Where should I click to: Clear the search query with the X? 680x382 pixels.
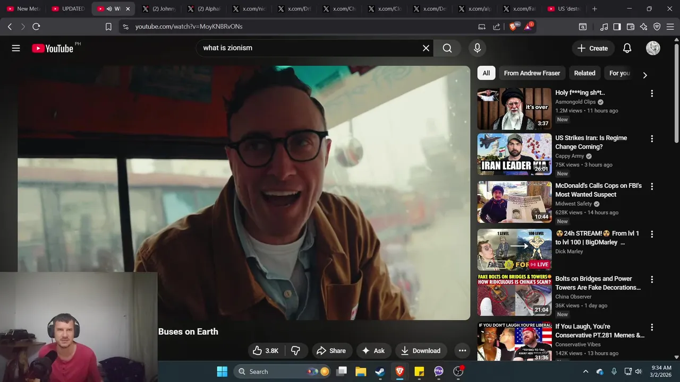pos(426,48)
